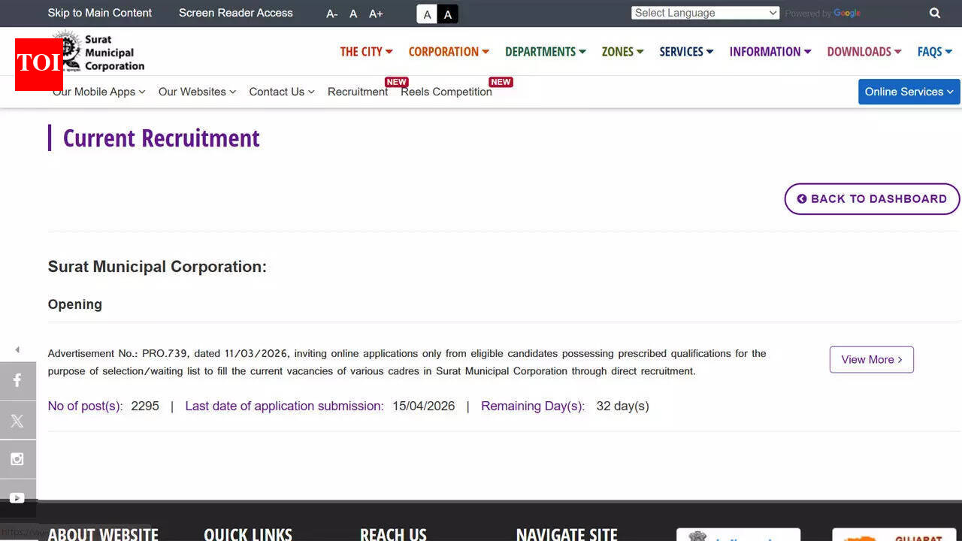Screen dimensions: 962x541
Task: Expand the Our Websites menu
Action: pos(196,92)
